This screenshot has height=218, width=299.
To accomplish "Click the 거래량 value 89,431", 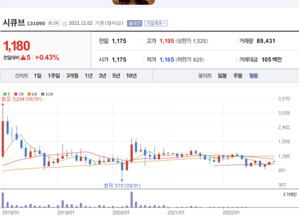I will [x=266, y=41].
